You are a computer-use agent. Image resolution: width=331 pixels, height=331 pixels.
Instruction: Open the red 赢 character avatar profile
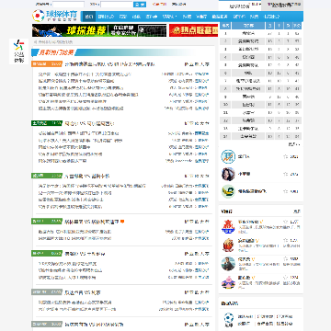coord(228,227)
